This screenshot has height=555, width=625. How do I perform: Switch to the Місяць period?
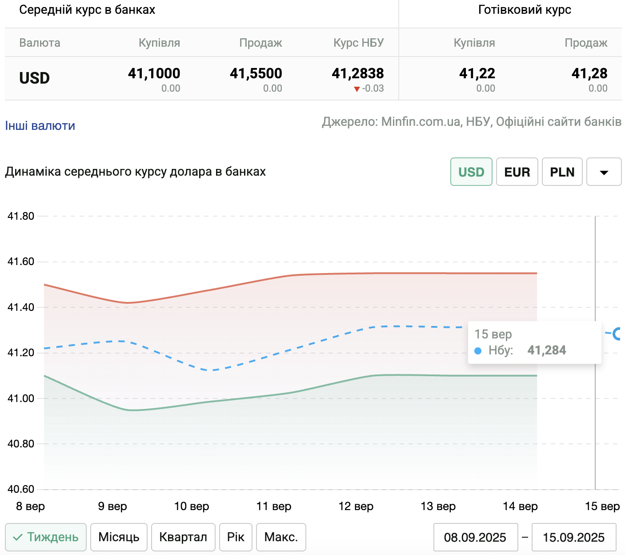click(x=119, y=537)
